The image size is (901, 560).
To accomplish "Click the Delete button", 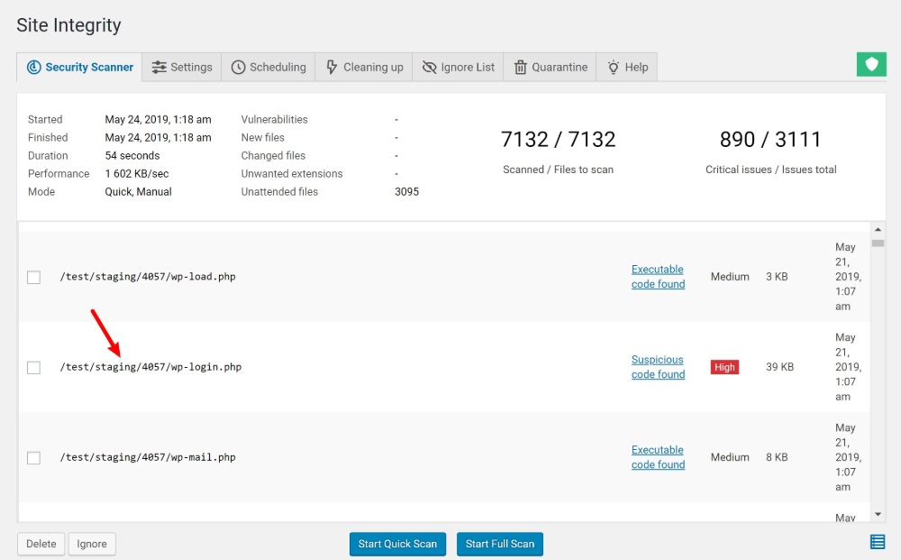I will point(41,544).
